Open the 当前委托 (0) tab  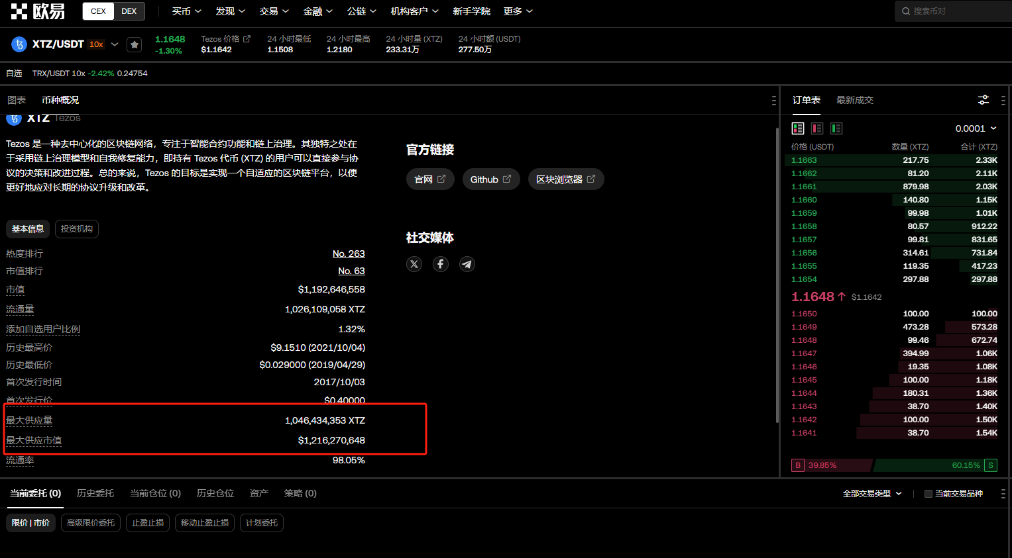point(36,493)
